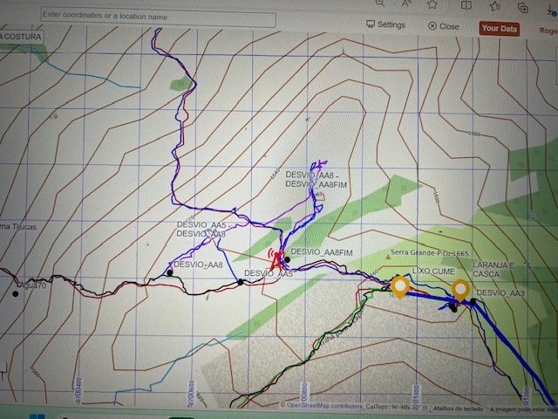This screenshot has height=419, width=558.
Task: Select the DESVIO_AA8FIM waypoint dot
Action: pyautogui.click(x=287, y=259)
